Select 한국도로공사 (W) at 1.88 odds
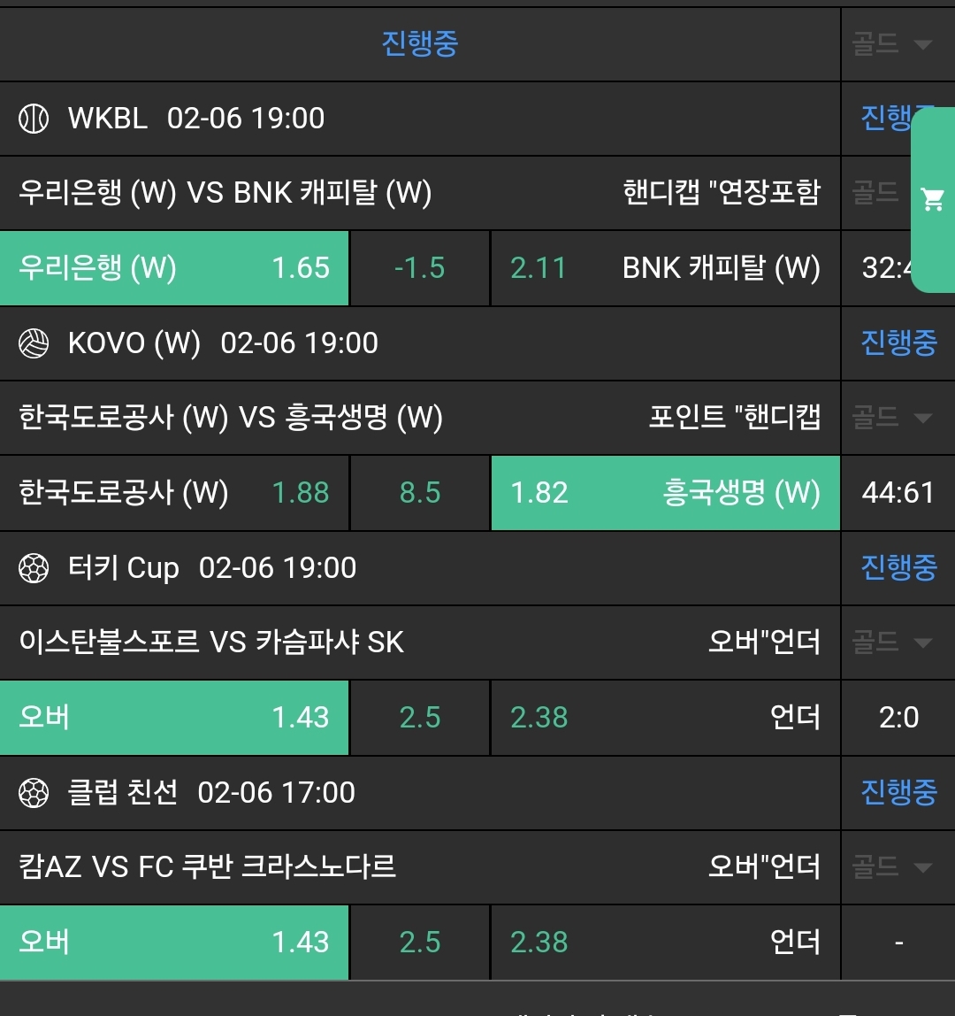This screenshot has width=955, height=1016. 174,493
